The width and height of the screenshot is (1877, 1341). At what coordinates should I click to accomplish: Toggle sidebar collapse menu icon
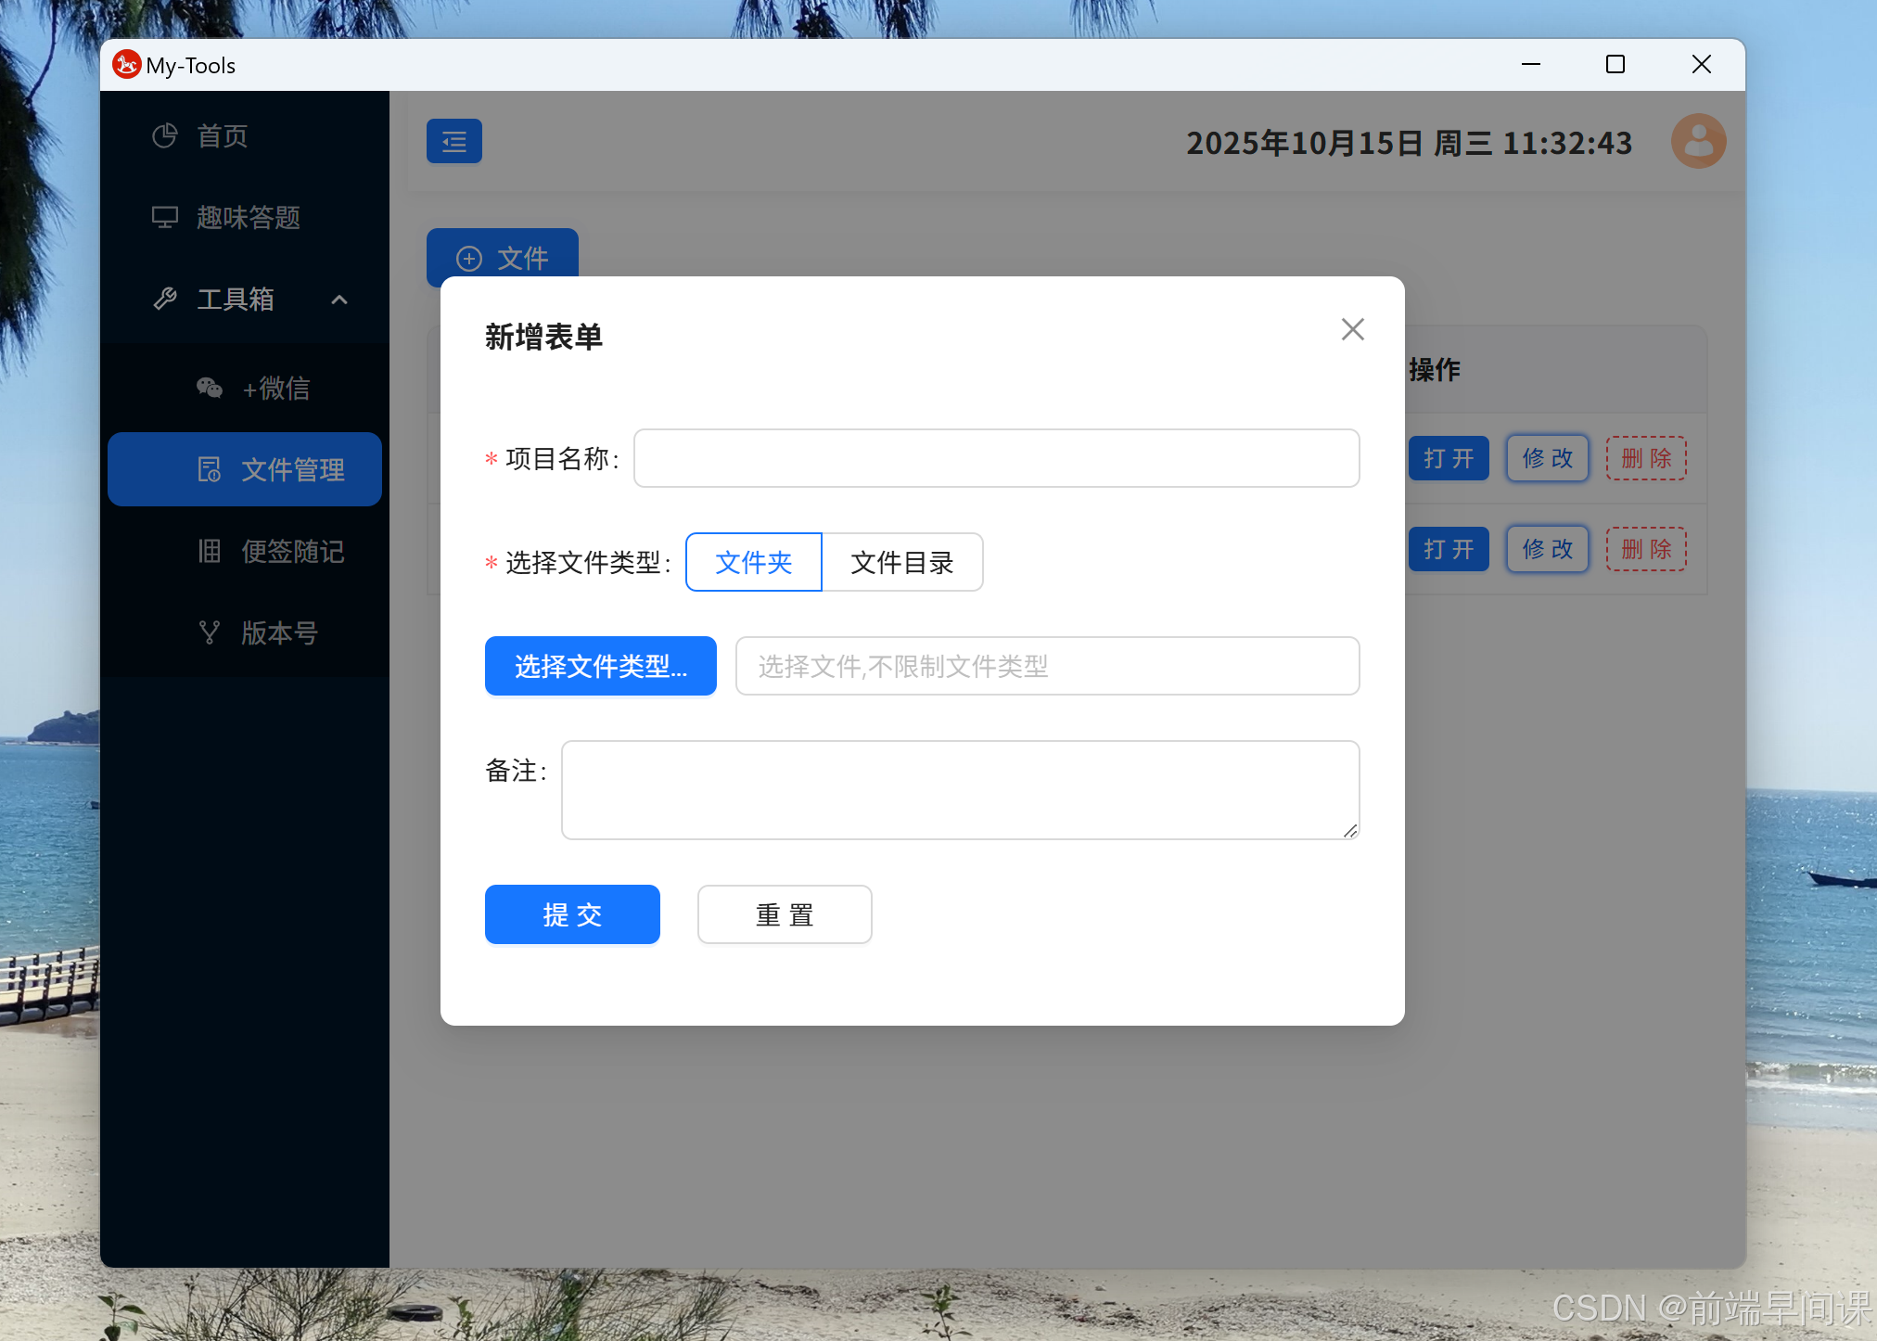point(454,141)
